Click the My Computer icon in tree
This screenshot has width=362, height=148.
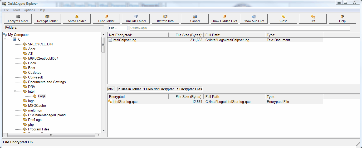tap(5, 35)
